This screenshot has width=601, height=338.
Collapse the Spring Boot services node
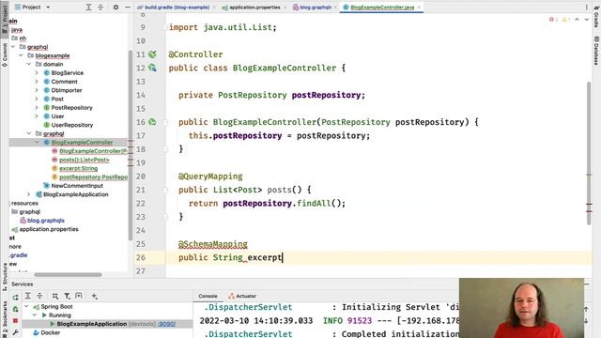click(x=26, y=307)
